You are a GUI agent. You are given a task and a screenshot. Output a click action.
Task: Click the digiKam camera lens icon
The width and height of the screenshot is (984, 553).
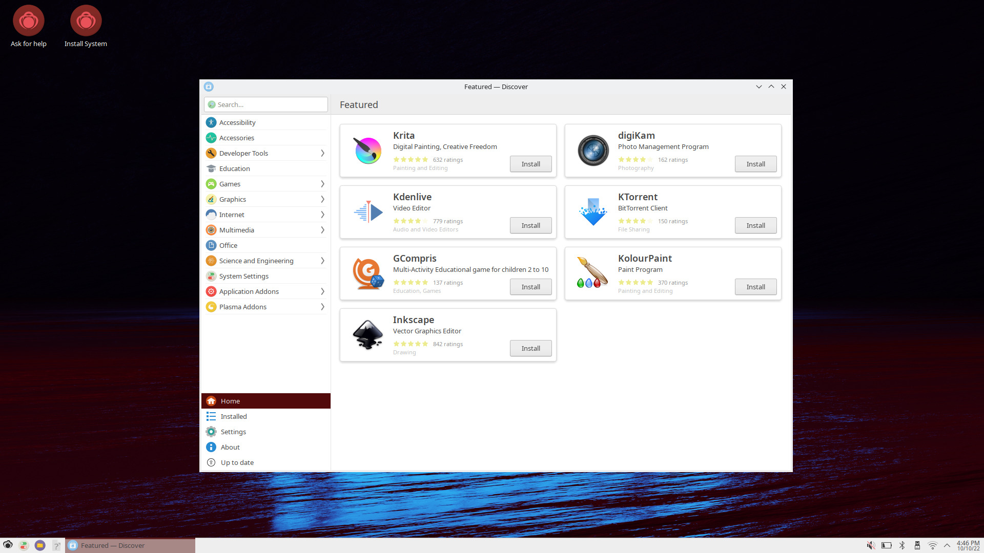click(593, 151)
